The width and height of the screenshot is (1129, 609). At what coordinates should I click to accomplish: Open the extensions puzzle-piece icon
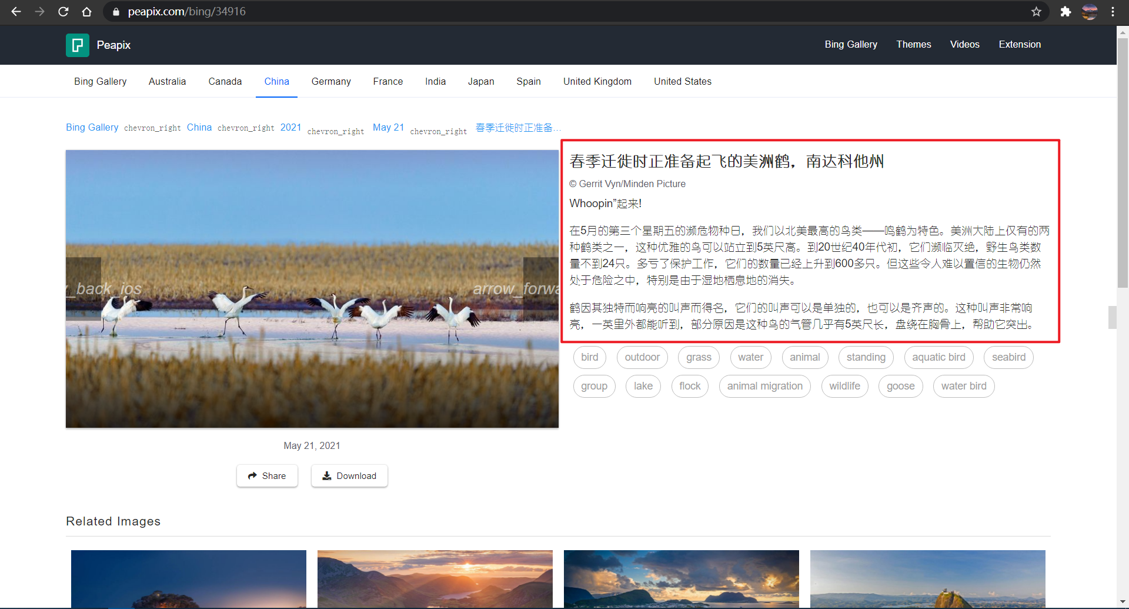pos(1065,12)
